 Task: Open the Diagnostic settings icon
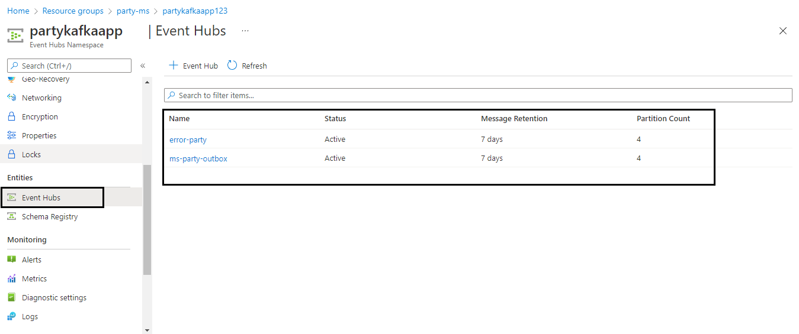11,297
